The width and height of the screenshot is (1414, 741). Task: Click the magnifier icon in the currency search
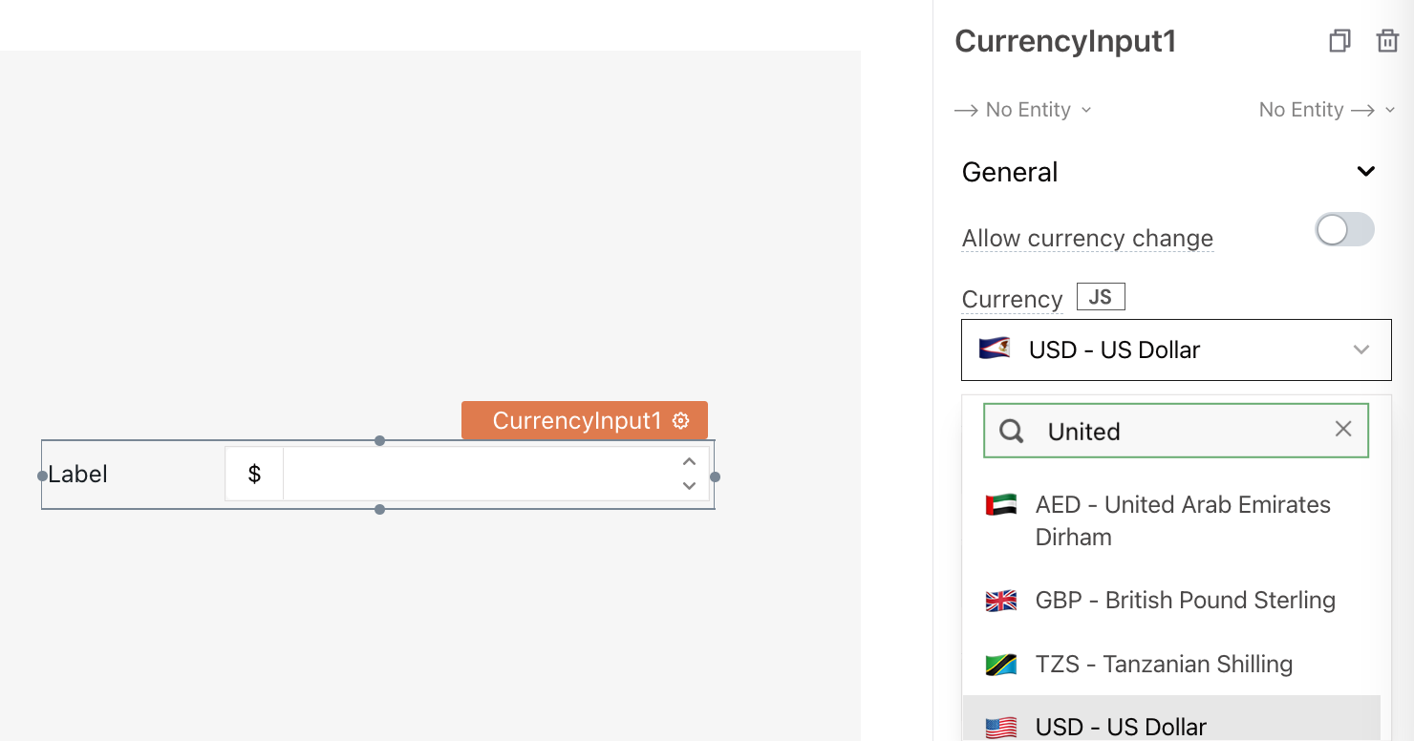pyautogui.click(x=1010, y=431)
